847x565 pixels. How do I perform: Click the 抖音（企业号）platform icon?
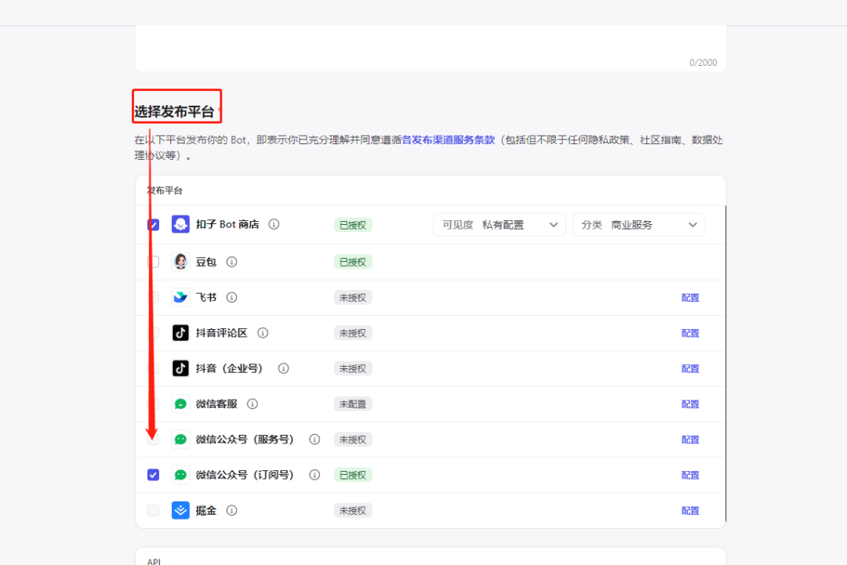(180, 368)
